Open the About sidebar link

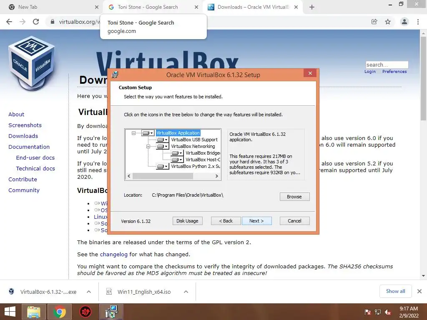pyautogui.click(x=16, y=114)
